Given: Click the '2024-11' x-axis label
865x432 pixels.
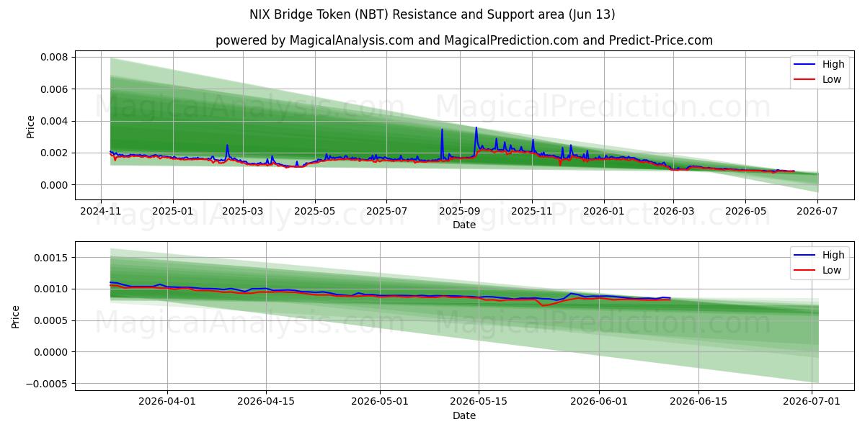Looking at the screenshot, I should tap(101, 212).
